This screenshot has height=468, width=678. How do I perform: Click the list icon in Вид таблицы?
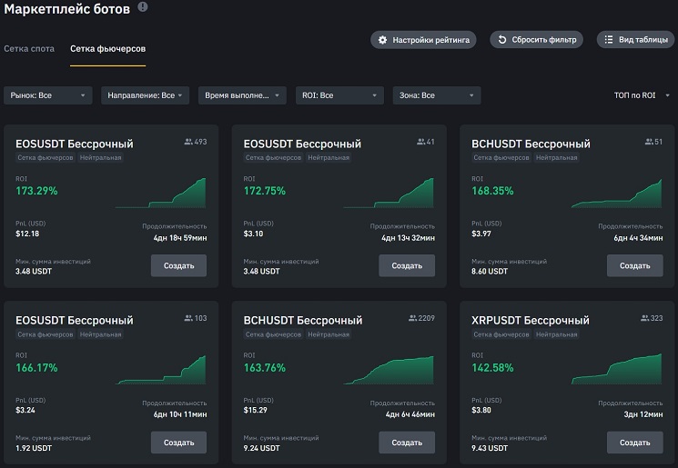(610, 40)
